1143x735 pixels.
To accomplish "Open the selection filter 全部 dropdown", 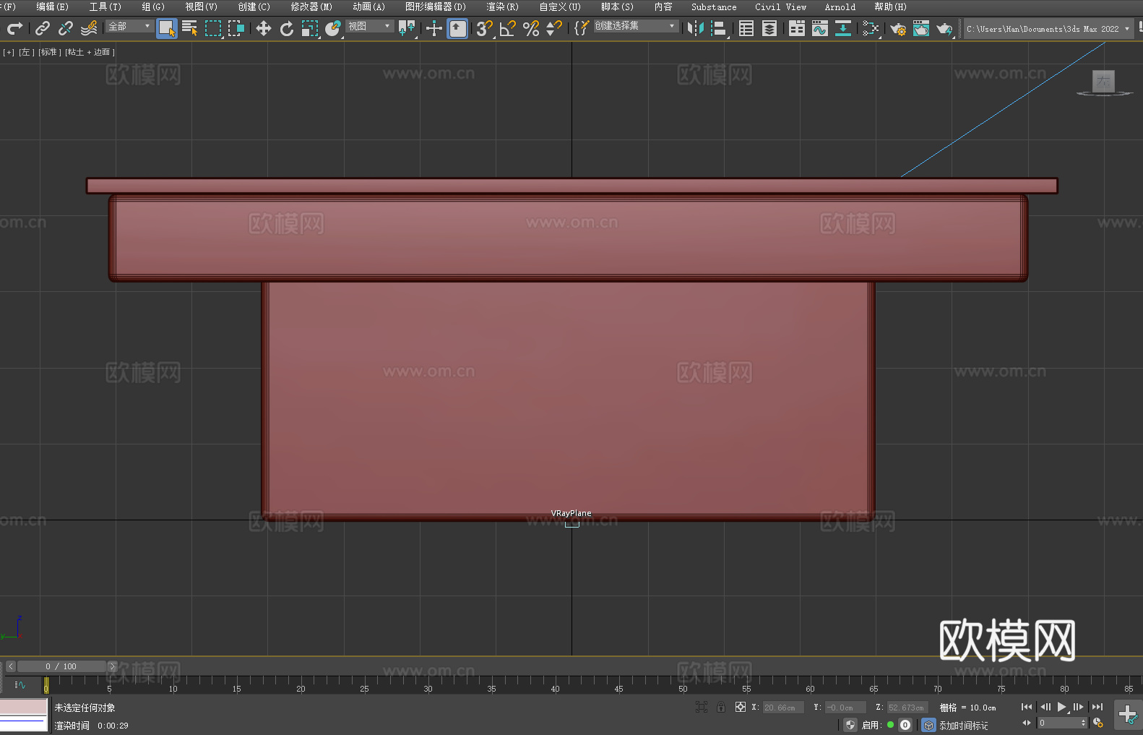I will (x=130, y=26).
